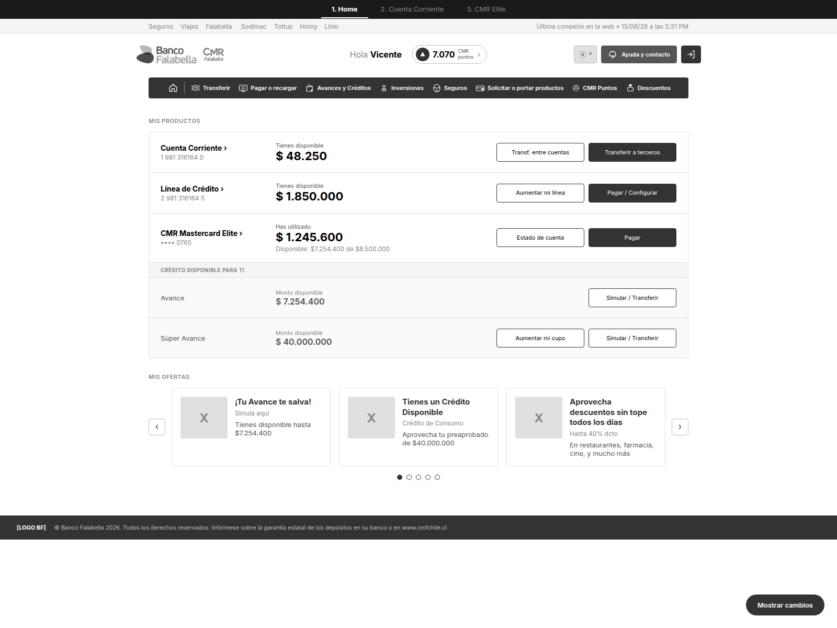Switch to the 2. Cuenta Corriente tab
837x628 pixels.
point(412,9)
